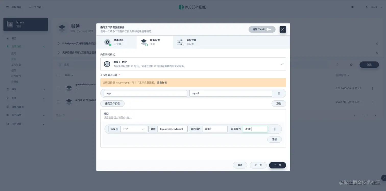Click the 服务设置 layered stack icon
This screenshot has width=386, height=191.
[144, 42]
